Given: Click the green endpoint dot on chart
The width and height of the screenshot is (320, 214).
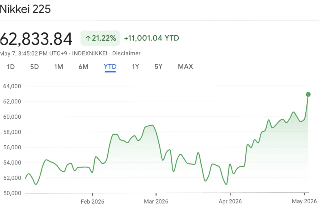Looking at the screenshot, I should point(308,94).
